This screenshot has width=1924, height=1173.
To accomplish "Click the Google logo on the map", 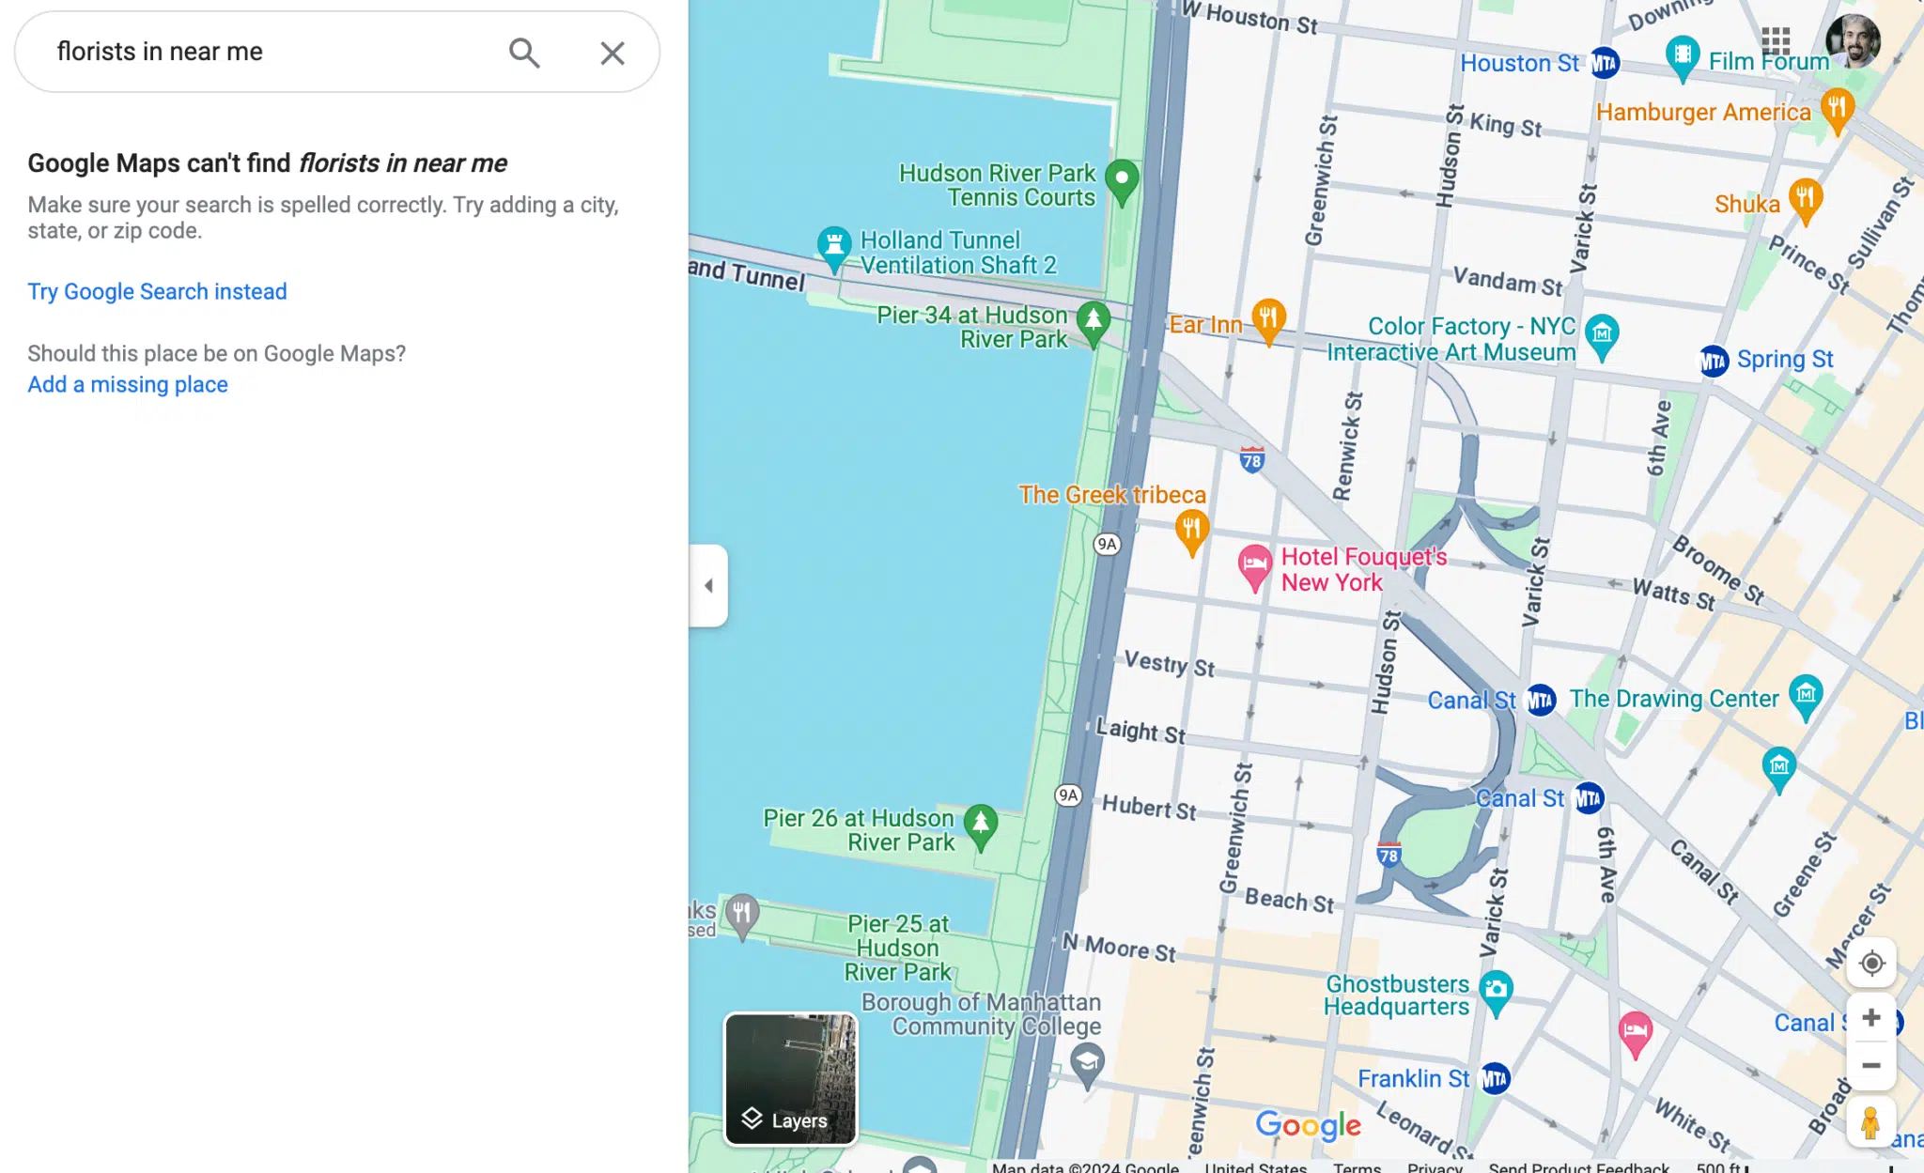I will pyautogui.click(x=1308, y=1124).
